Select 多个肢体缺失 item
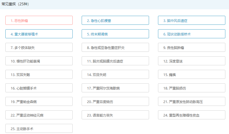The image size is (229, 134). click(x=39, y=48)
